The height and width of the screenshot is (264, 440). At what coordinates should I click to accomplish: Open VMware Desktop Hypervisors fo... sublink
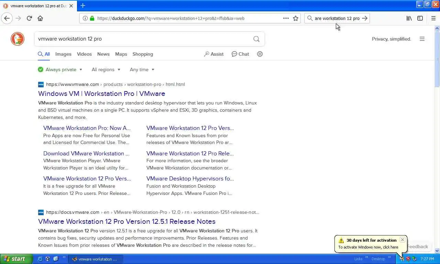point(190,178)
